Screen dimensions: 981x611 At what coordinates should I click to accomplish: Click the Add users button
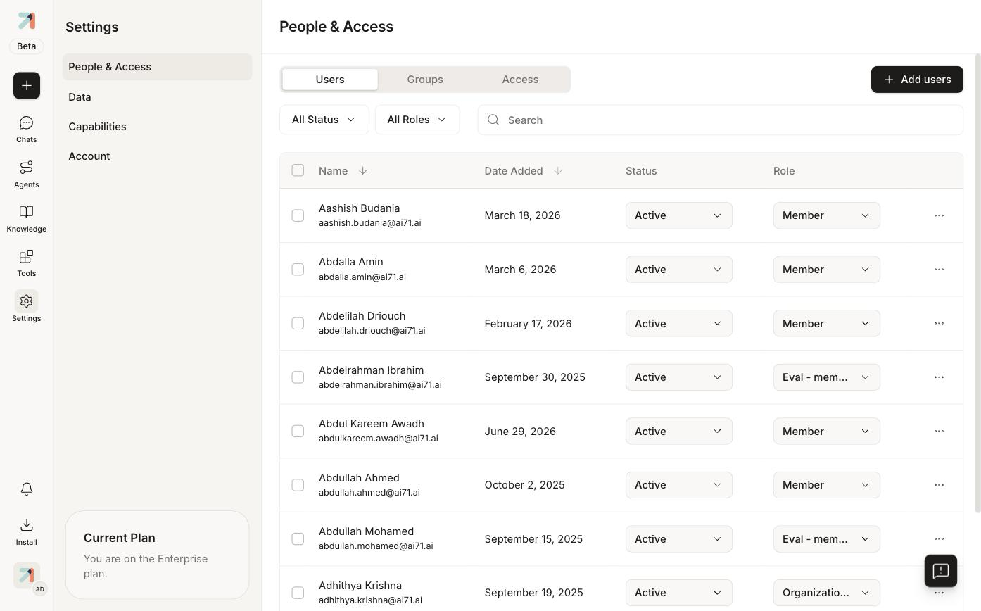tap(917, 80)
